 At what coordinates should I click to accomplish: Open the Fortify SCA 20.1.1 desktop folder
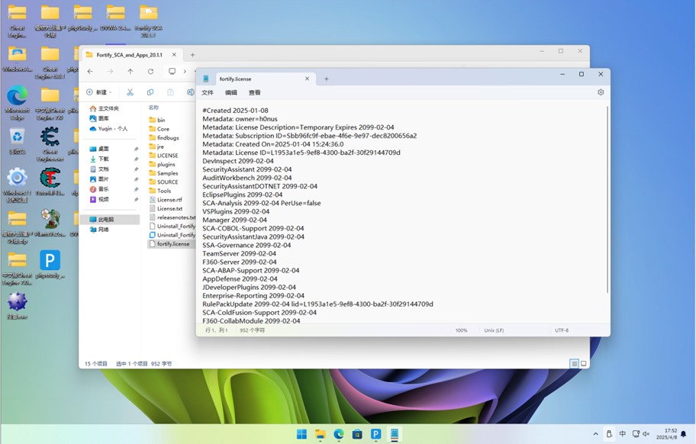coord(148,21)
